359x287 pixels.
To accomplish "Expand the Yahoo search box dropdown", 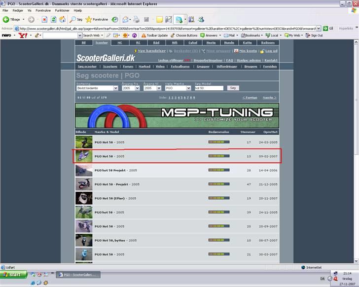I will (80, 36).
